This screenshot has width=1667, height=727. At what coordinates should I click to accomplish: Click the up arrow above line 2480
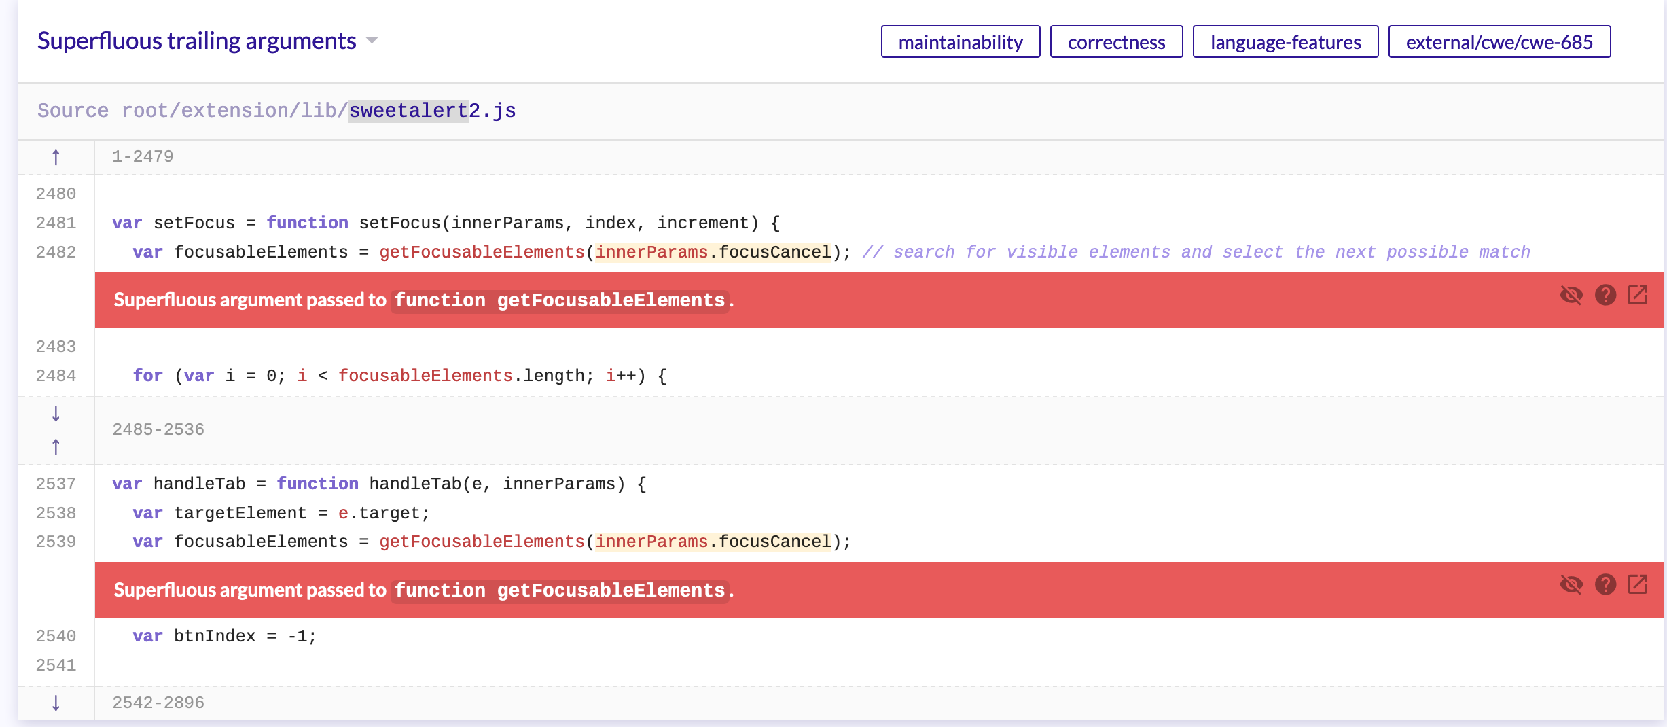[55, 157]
